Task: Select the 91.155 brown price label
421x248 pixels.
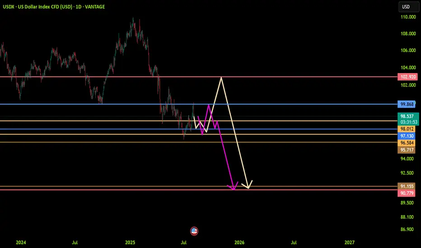Action: 407,186
